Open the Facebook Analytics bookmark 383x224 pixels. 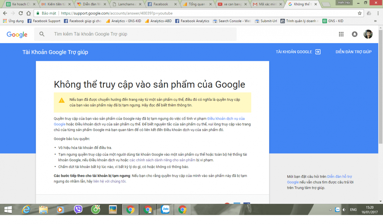pyautogui.click(x=192, y=21)
